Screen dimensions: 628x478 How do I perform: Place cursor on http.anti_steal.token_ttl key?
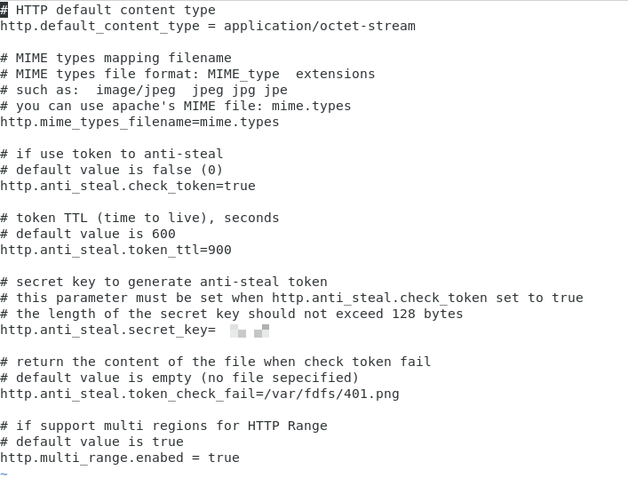[99, 250]
